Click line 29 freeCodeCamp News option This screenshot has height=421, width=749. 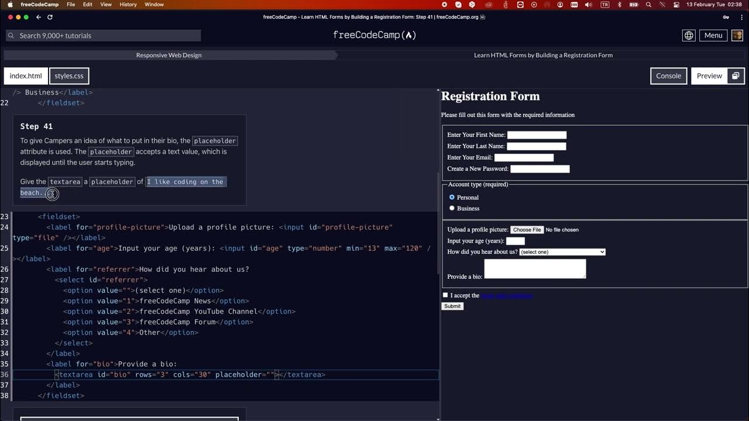(x=156, y=301)
